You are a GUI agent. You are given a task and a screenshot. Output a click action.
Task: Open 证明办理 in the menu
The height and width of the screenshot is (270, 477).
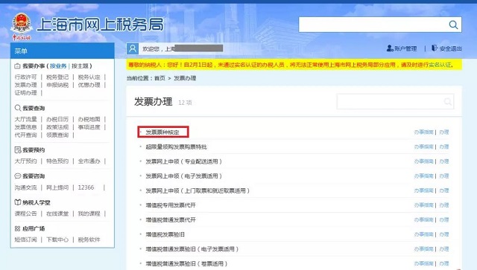pos(25,93)
